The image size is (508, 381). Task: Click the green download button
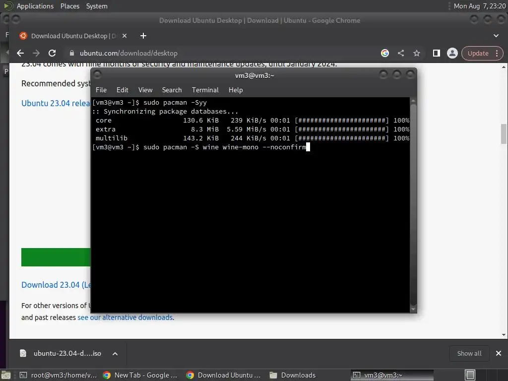pos(56,257)
